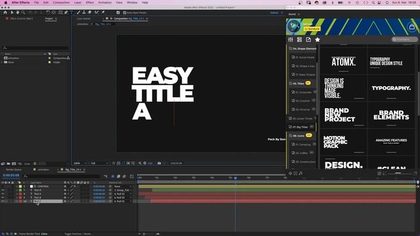Open the viewer resolution Full dropdown
Screen dimensions: 420x236
click(99, 163)
